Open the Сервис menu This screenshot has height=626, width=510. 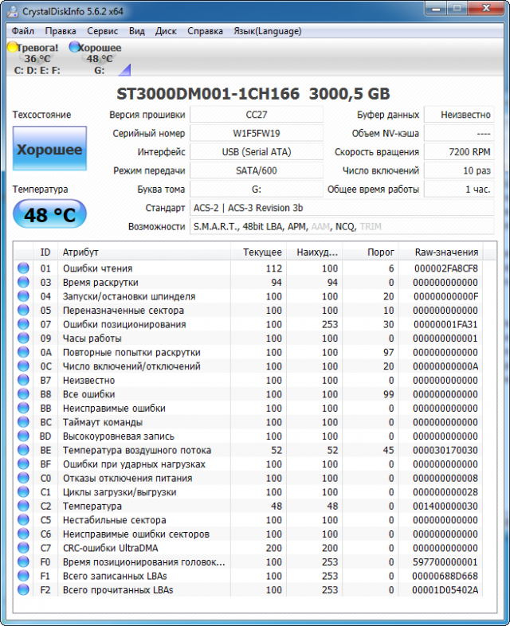[x=103, y=31]
